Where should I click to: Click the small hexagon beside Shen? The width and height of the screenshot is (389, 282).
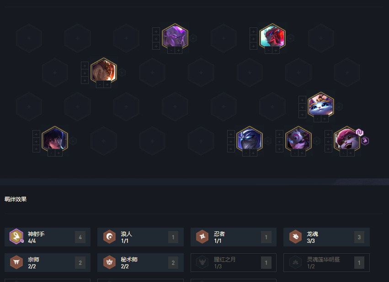click(x=267, y=141)
